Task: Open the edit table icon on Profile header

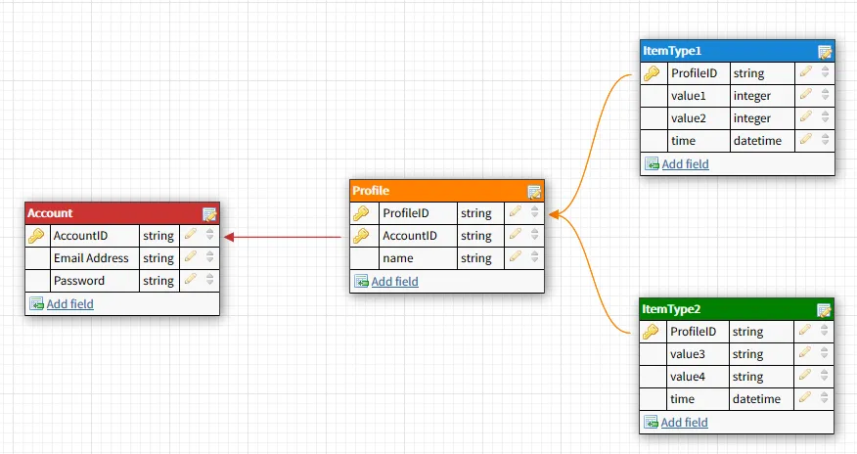Action: pyautogui.click(x=534, y=192)
